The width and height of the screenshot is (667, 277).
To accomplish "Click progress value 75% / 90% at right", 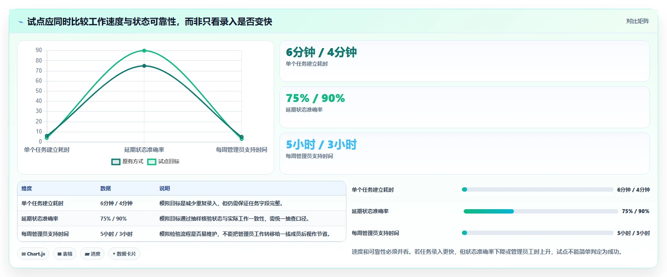I will tap(636, 211).
